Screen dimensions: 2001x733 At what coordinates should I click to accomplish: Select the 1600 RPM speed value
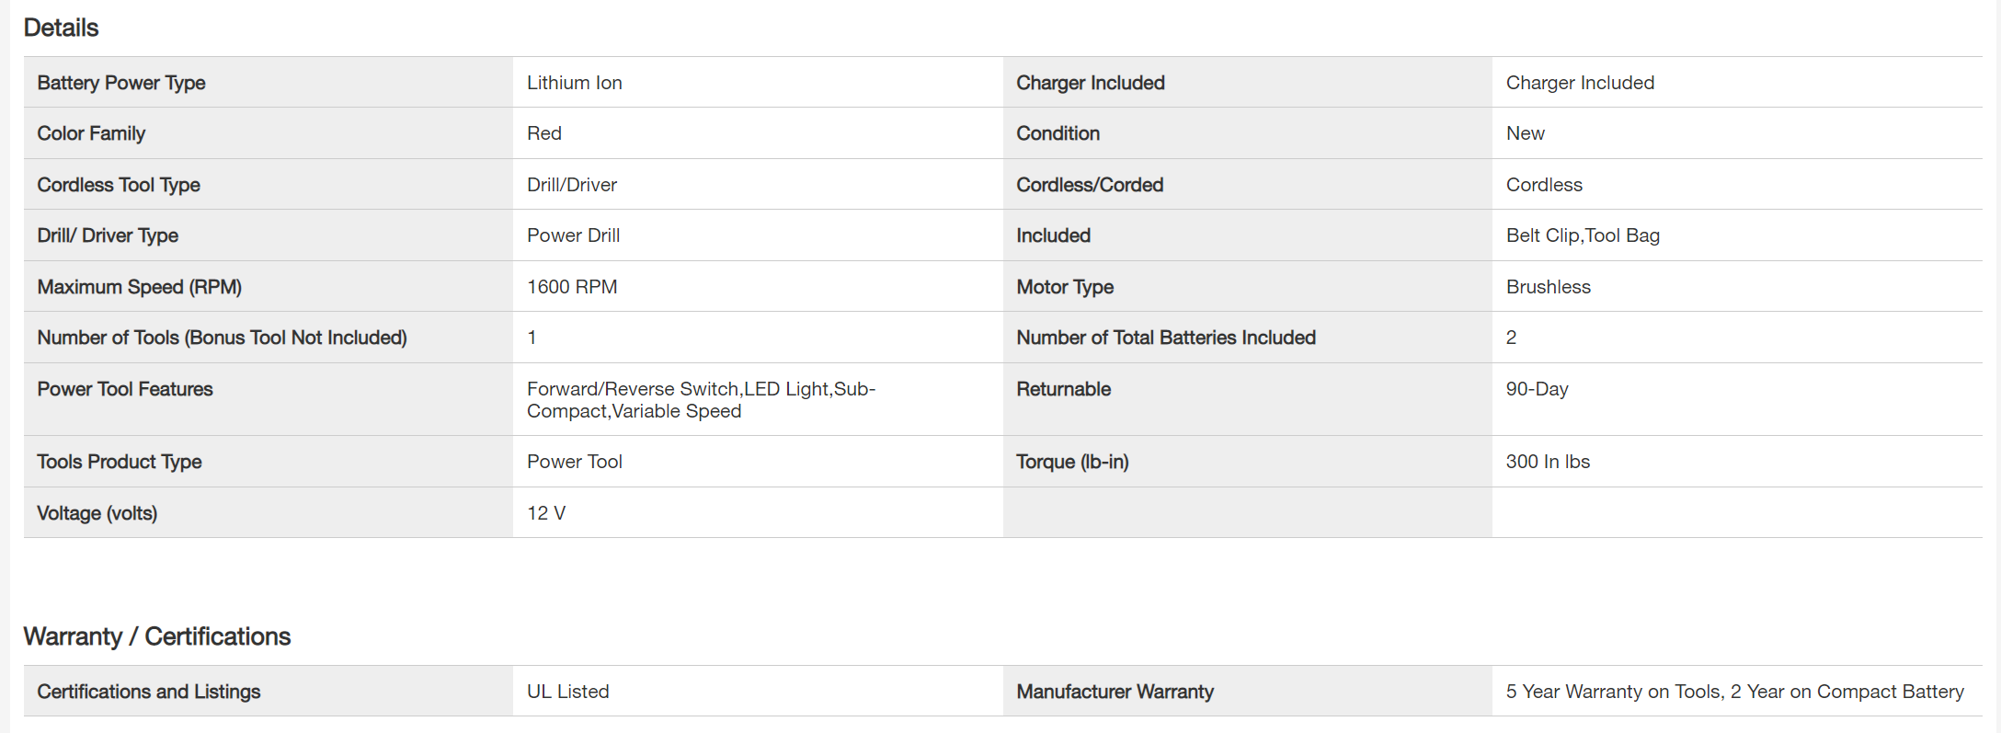(x=571, y=287)
